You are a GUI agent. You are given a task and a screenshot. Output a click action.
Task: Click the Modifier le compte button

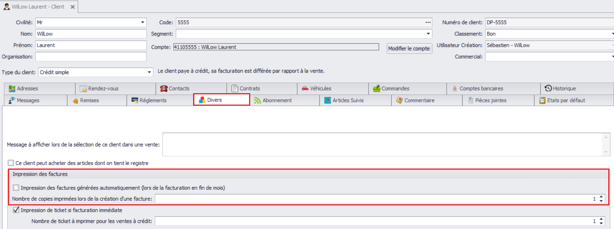coord(409,49)
